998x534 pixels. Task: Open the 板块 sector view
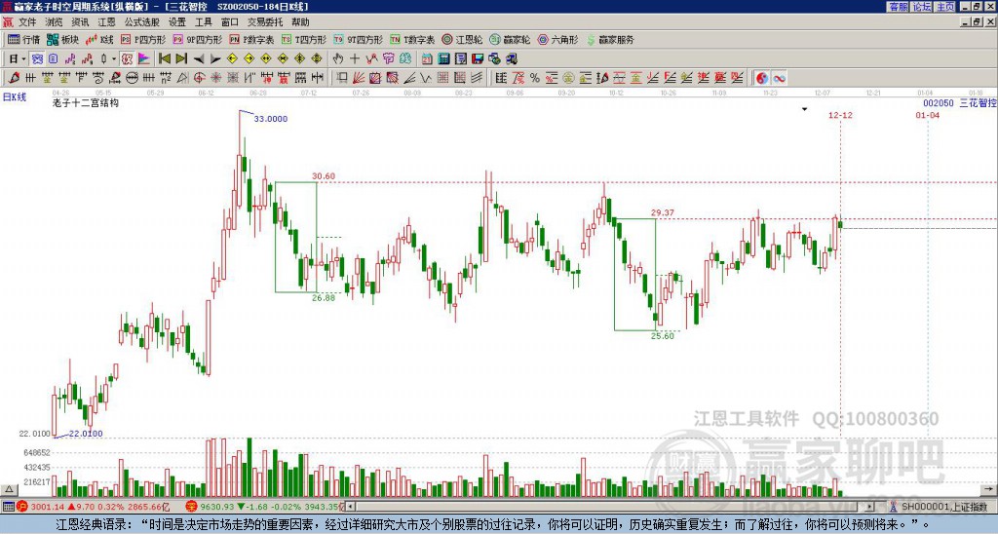tap(63, 39)
